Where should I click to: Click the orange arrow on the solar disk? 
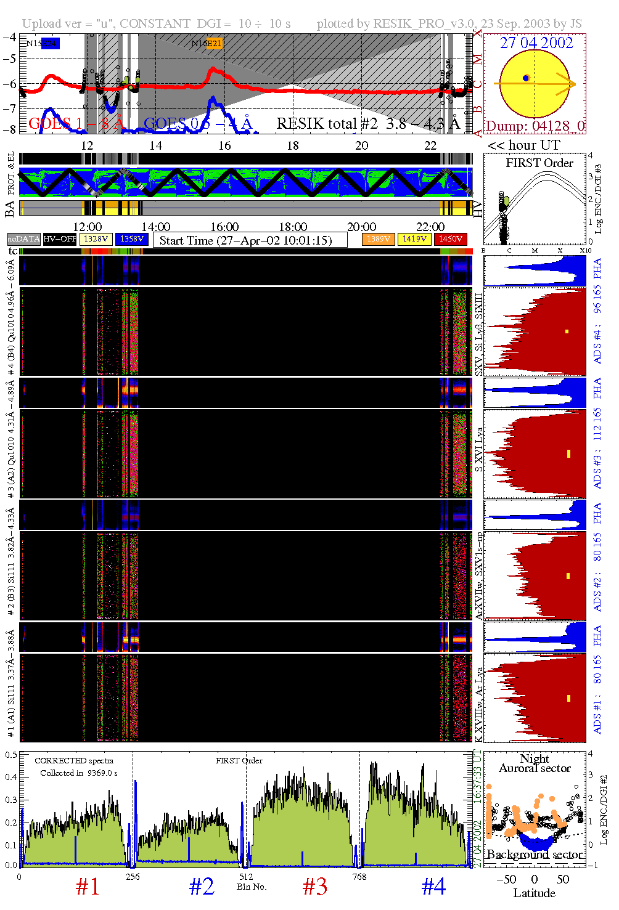[x=566, y=84]
